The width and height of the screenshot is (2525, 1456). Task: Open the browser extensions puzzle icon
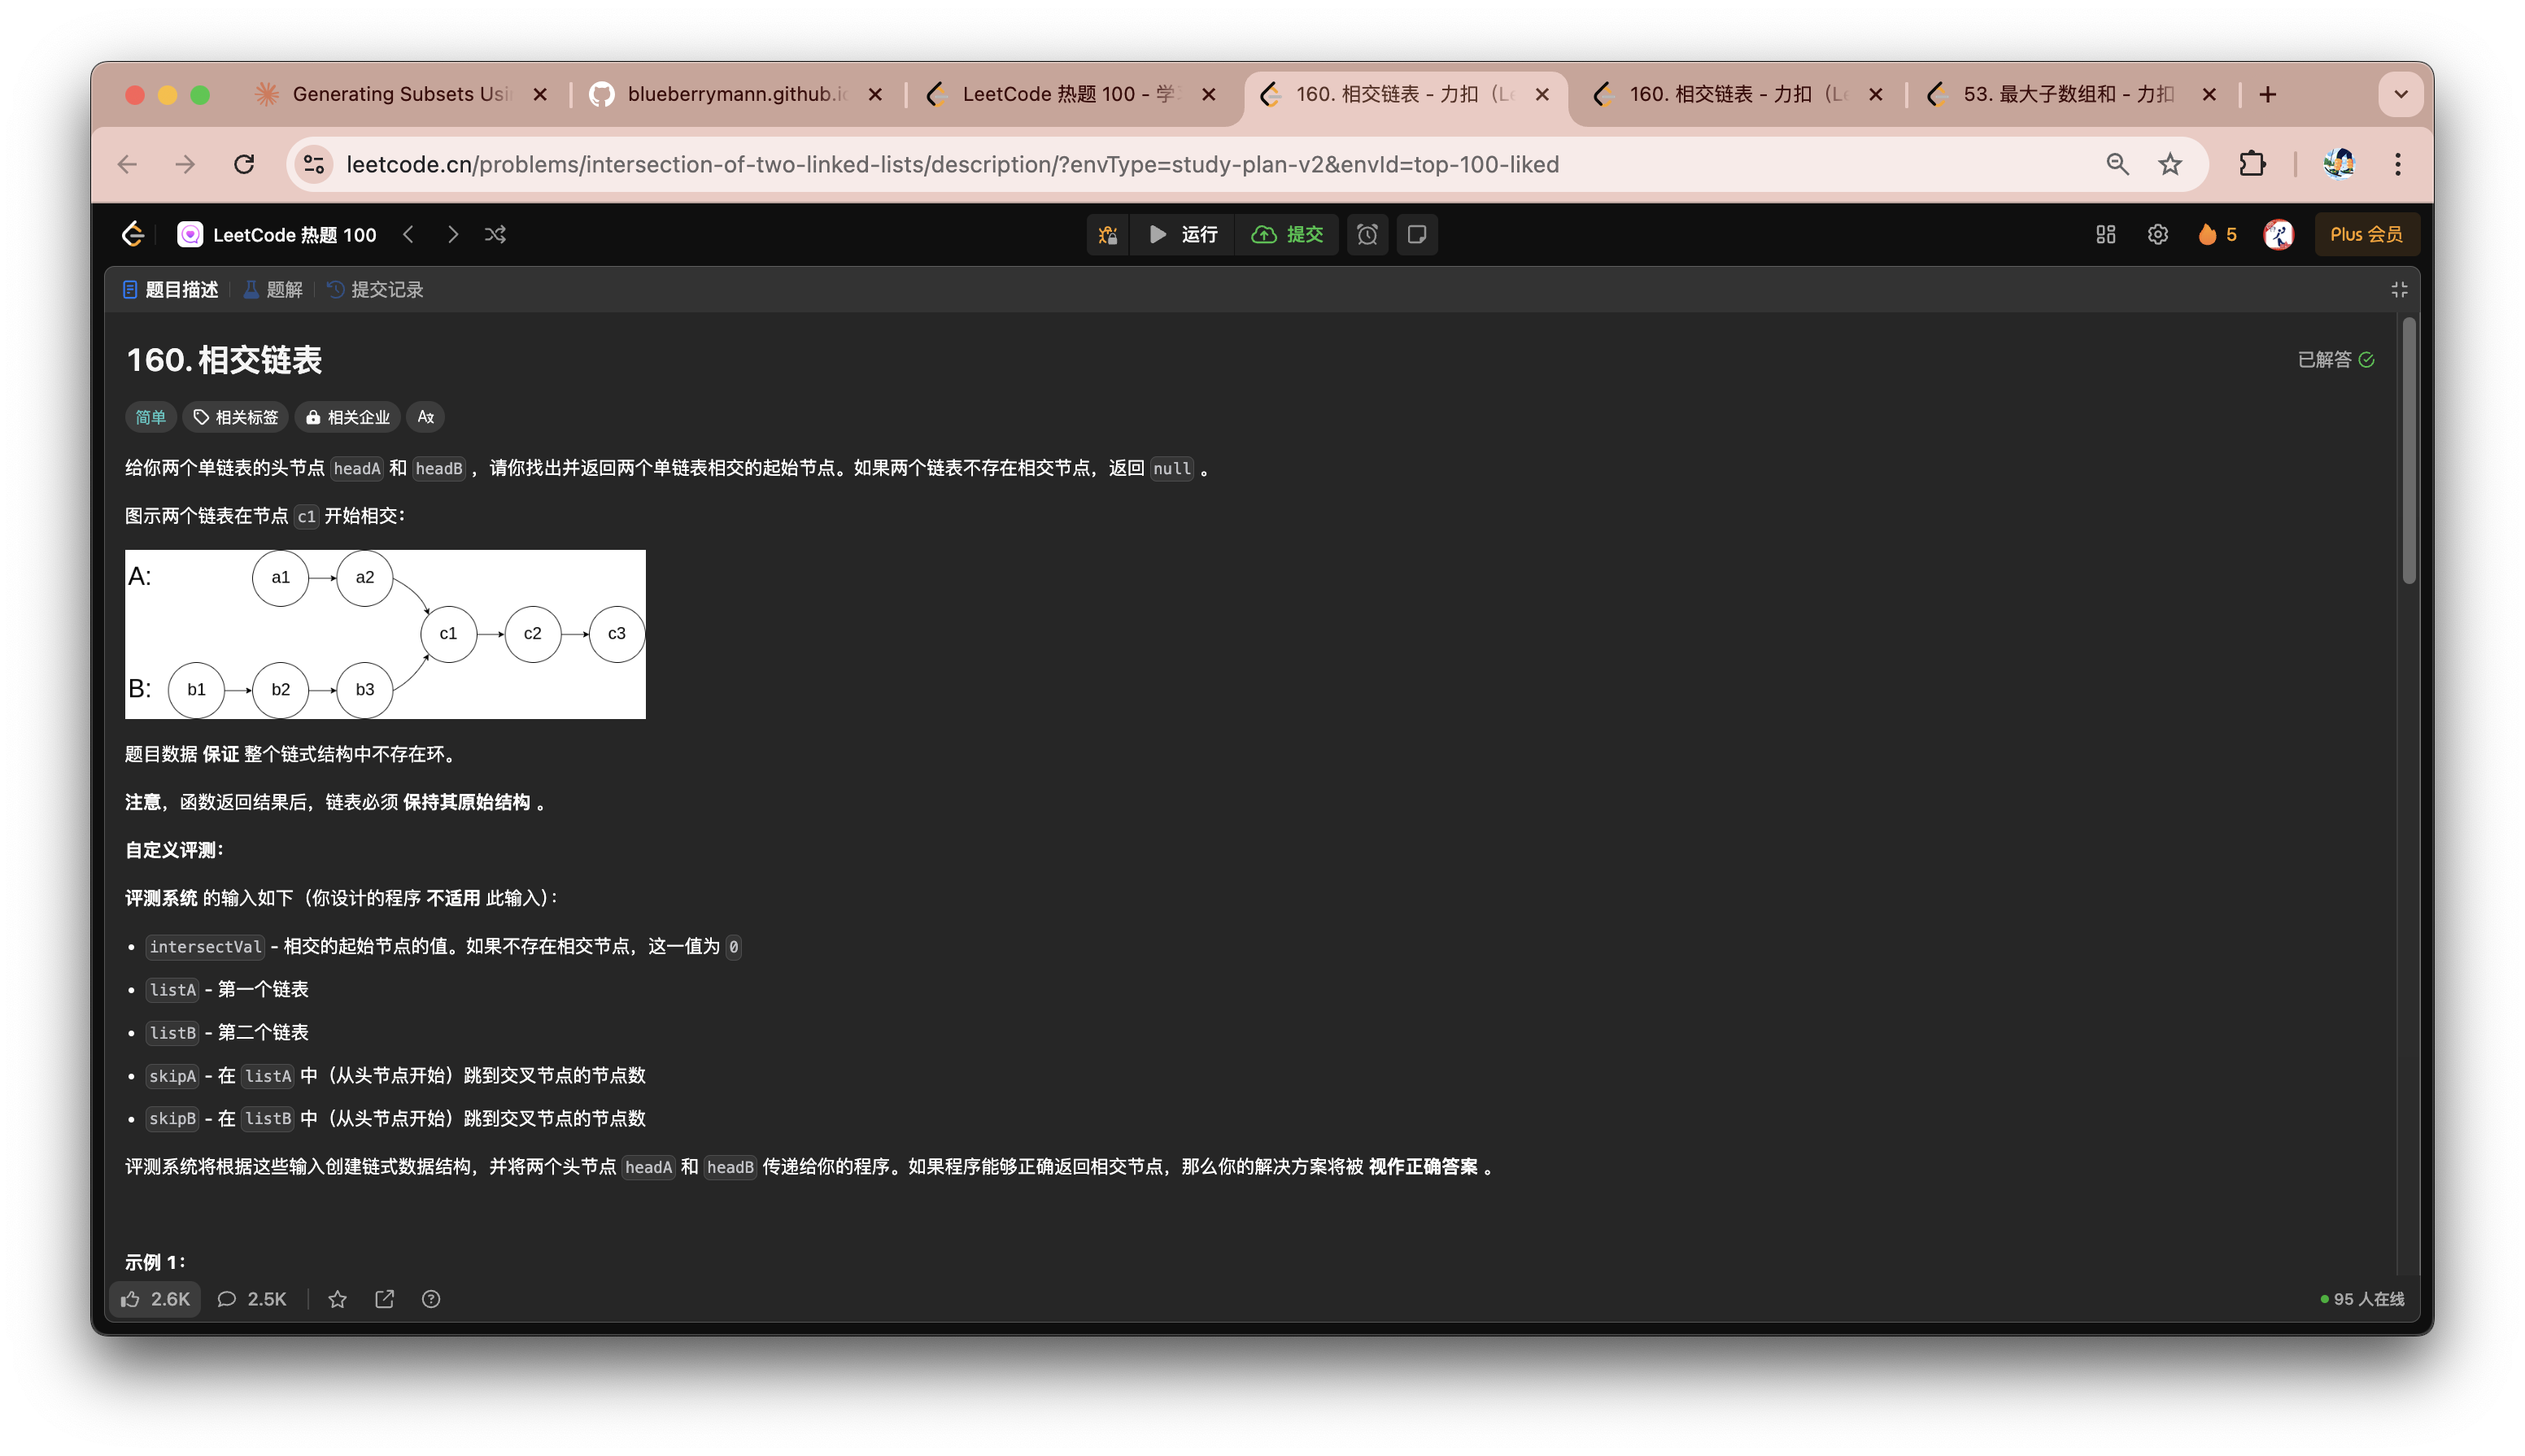[2252, 164]
